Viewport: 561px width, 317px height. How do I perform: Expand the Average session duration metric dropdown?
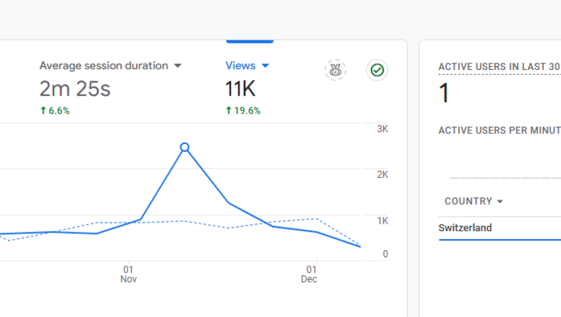(x=178, y=66)
